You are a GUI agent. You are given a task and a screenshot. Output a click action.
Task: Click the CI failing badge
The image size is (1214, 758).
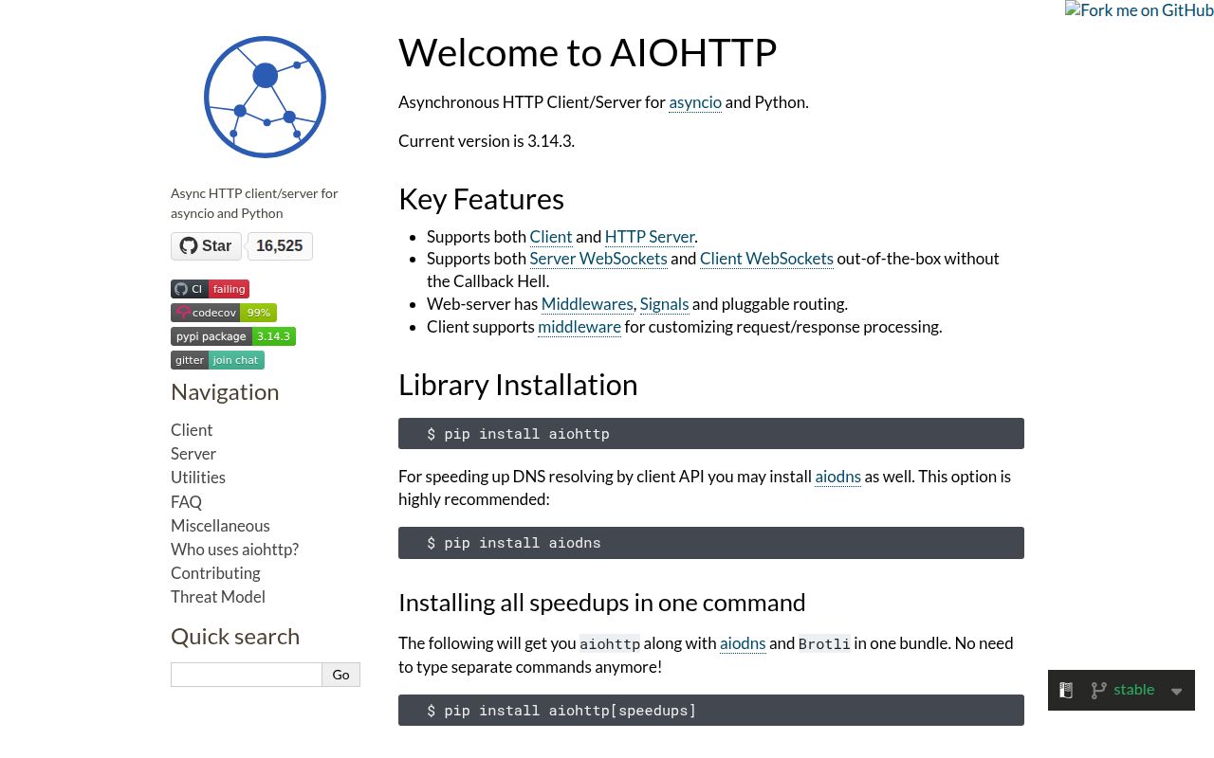click(210, 289)
